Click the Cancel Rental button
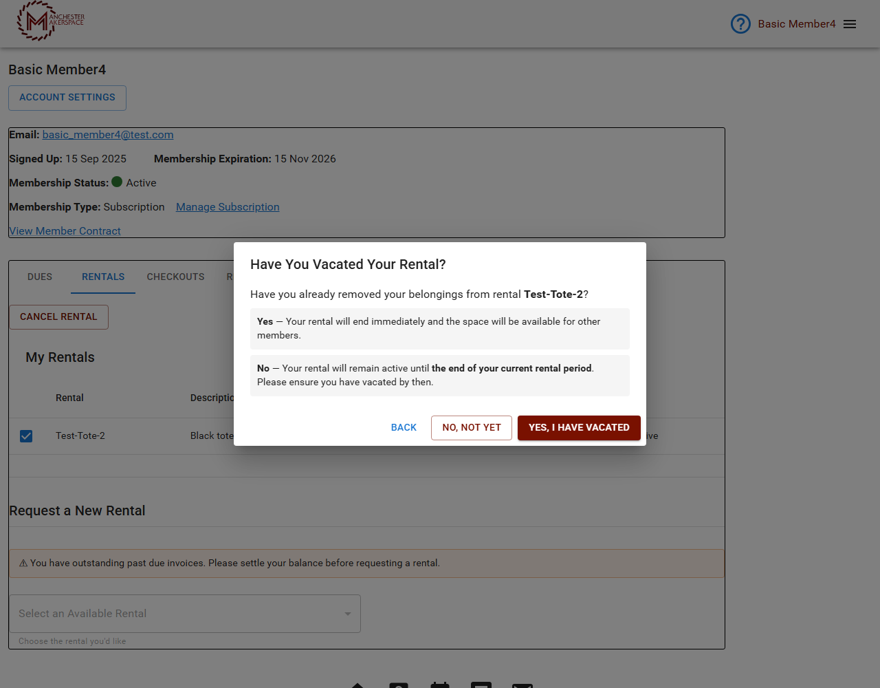The width and height of the screenshot is (880, 688). (x=58, y=317)
